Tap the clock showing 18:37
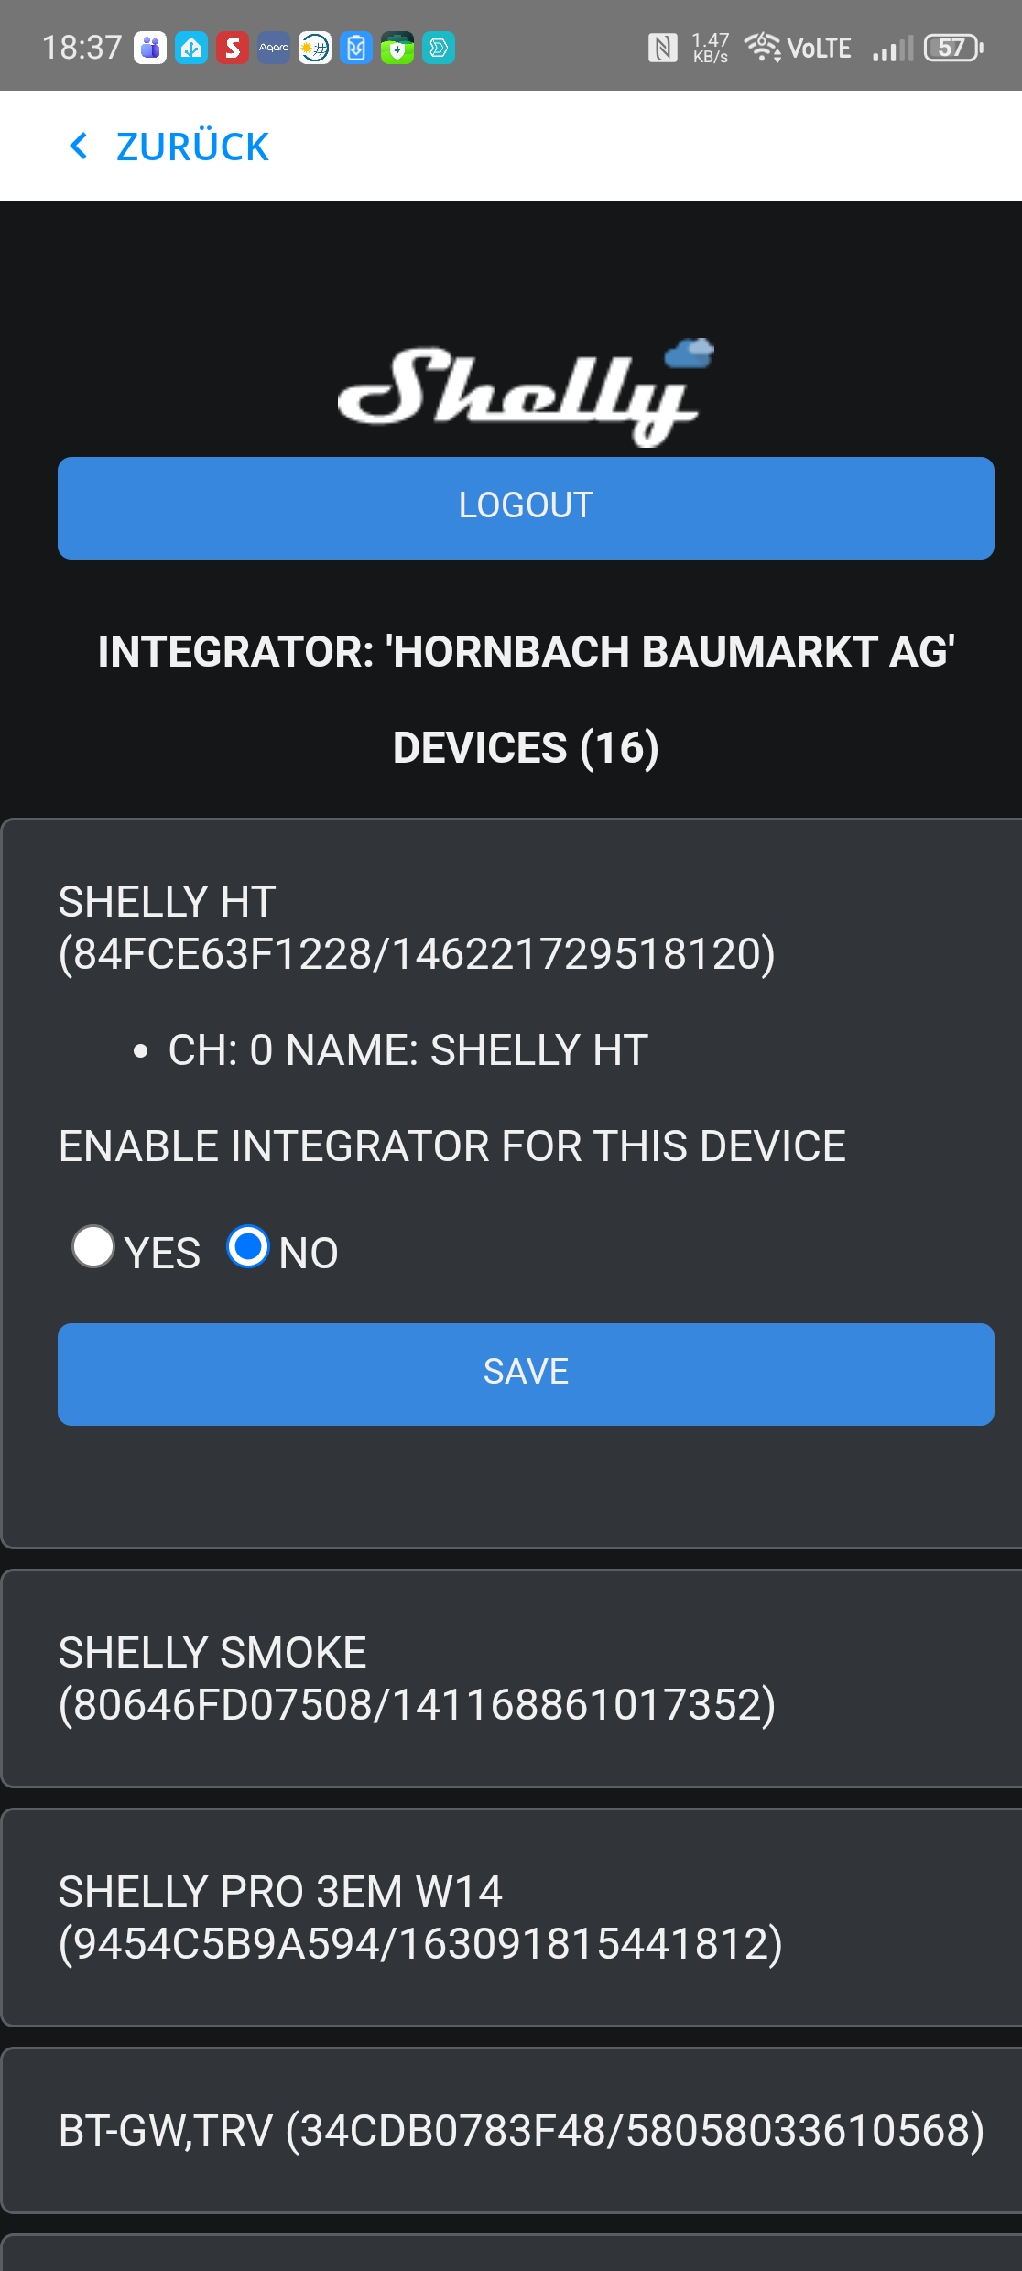 [82, 48]
